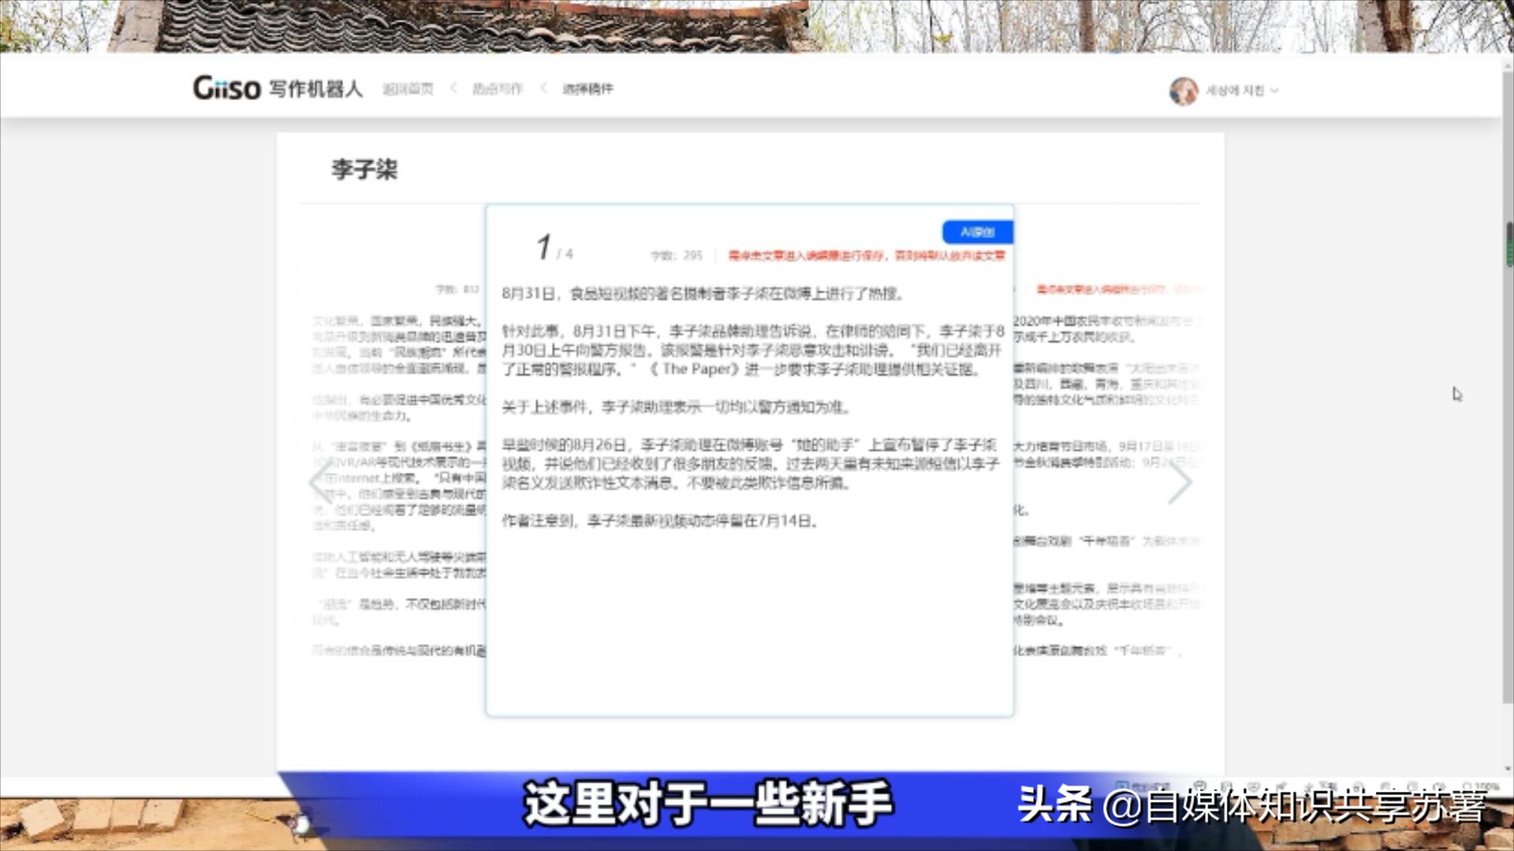
Task: Select the right arrow to view next article
Action: pyautogui.click(x=1182, y=481)
